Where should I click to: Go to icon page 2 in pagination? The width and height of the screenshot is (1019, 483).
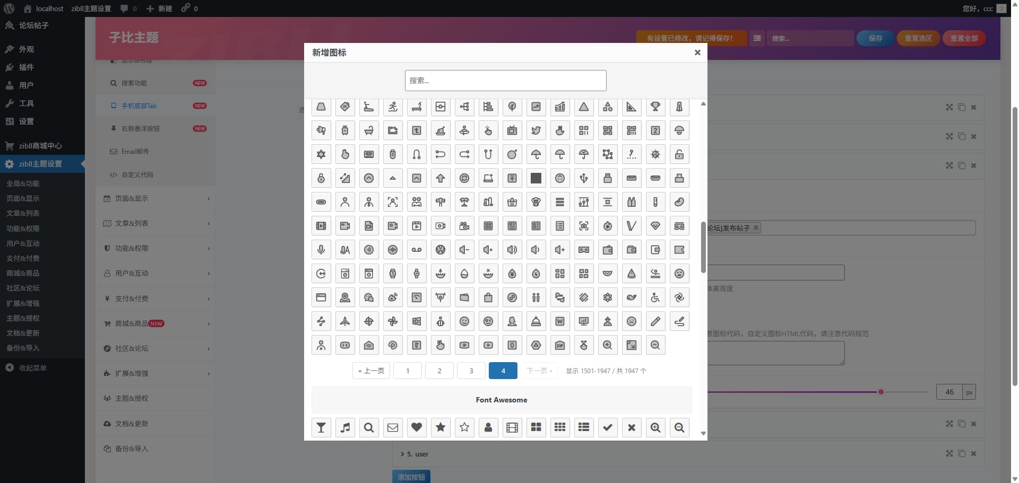pyautogui.click(x=439, y=371)
